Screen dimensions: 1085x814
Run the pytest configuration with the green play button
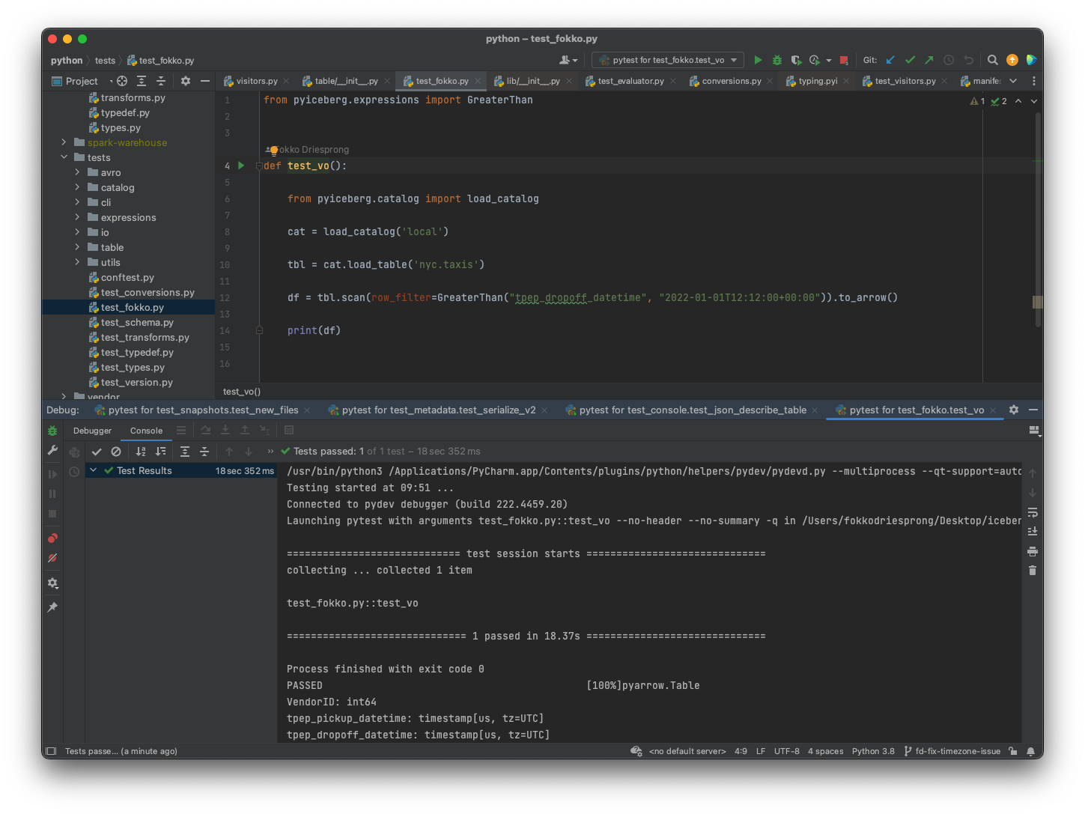[758, 60]
